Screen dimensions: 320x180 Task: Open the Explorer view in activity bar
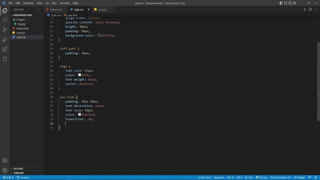click(4, 10)
